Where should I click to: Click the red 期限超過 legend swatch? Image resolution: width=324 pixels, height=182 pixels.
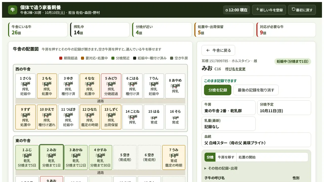pos(61,58)
